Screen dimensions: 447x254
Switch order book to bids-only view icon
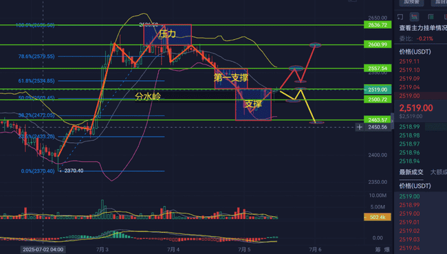[430, 16]
